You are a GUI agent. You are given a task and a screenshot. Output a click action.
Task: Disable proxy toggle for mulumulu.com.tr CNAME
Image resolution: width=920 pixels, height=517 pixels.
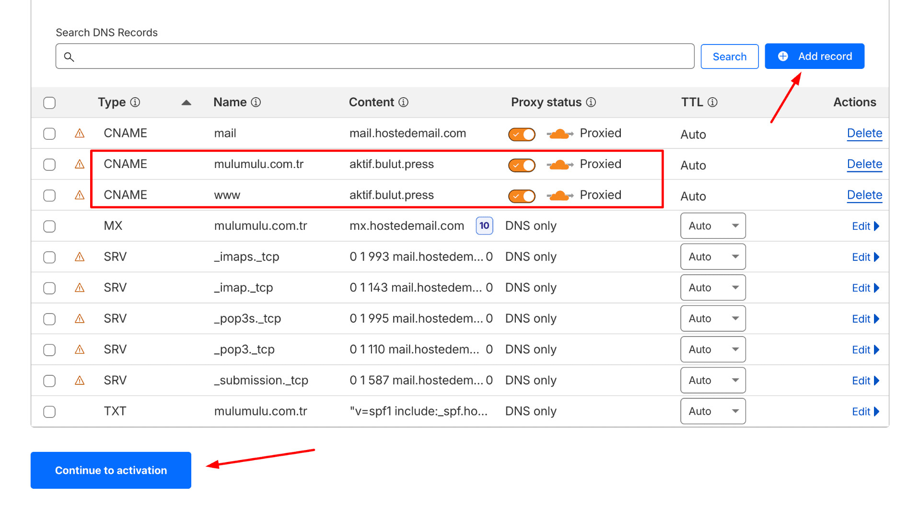click(522, 166)
